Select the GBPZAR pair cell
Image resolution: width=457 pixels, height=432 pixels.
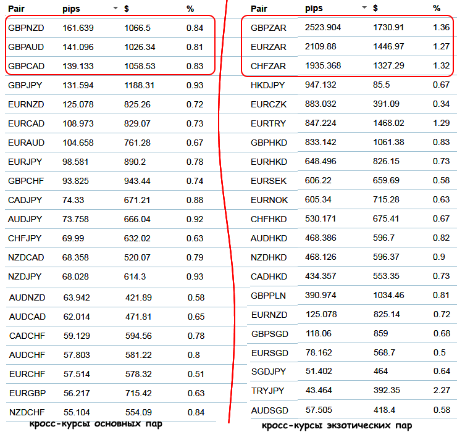coord(269,28)
